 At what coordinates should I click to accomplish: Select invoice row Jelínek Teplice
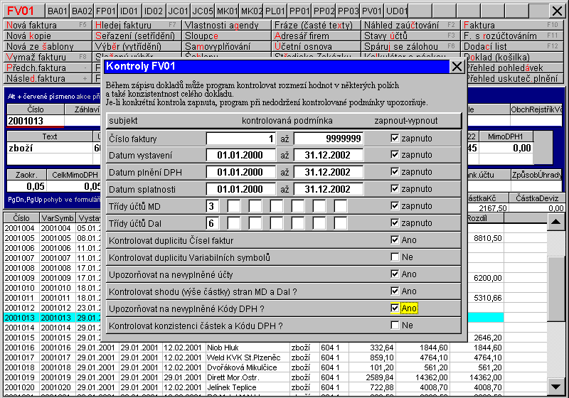[276, 387]
